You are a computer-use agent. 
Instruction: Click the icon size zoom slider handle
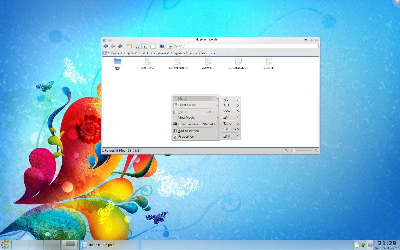pyautogui.click(x=294, y=151)
